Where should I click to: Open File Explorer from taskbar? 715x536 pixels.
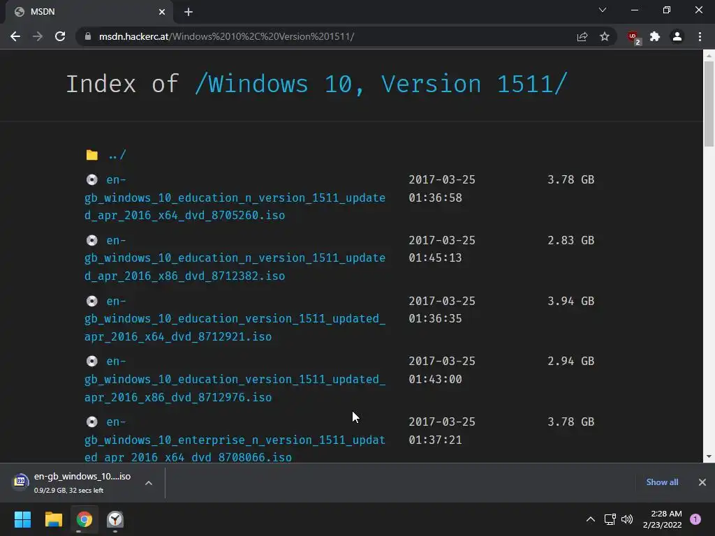pyautogui.click(x=53, y=519)
